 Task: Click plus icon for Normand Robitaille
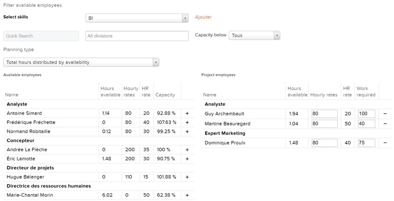187,132
